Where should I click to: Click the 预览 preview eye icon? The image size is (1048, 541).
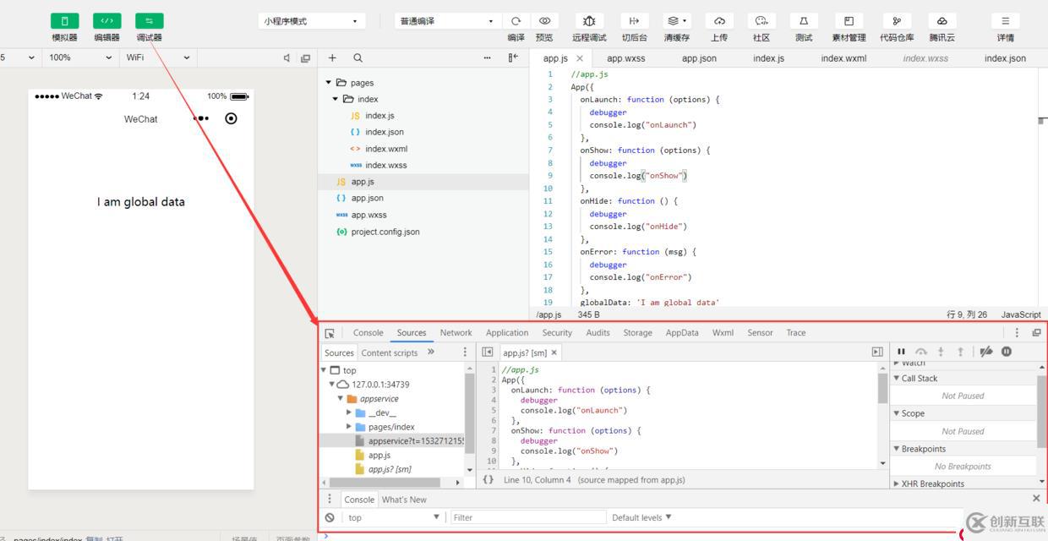click(x=544, y=21)
